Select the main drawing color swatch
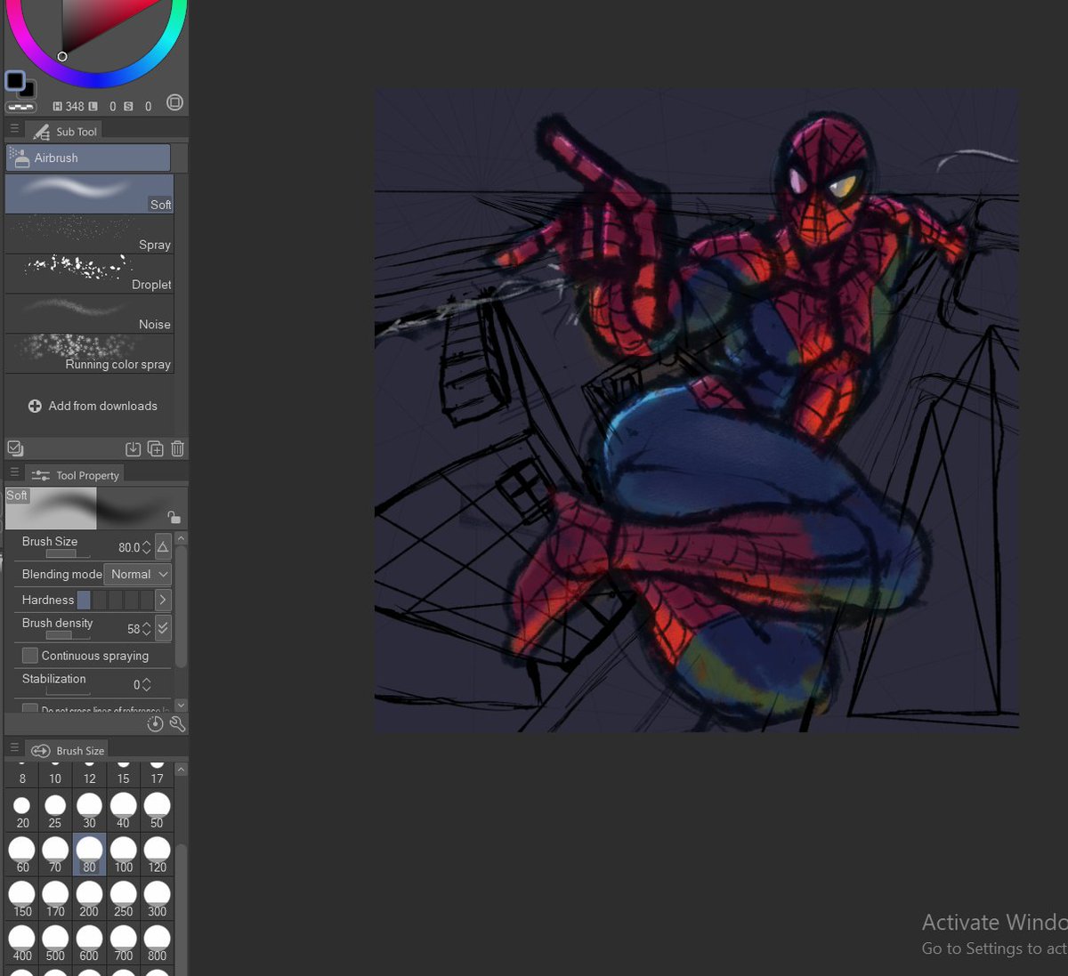 pos(14,81)
